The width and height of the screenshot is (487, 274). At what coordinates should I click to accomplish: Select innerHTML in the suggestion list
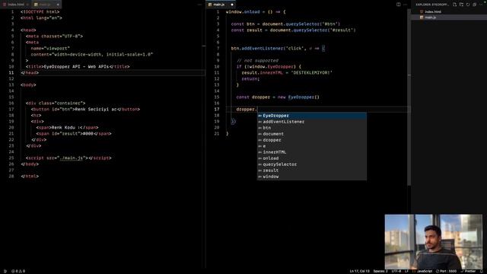pyautogui.click(x=312, y=152)
